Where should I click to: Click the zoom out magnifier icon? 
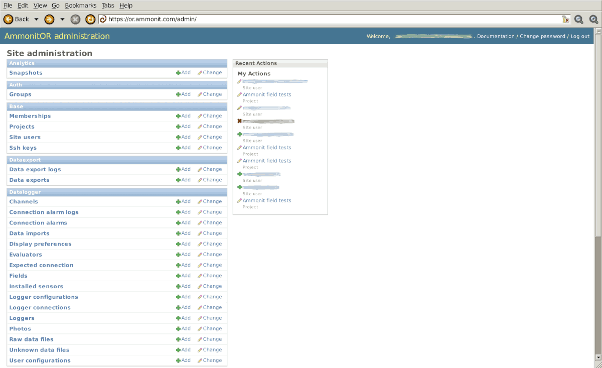click(x=579, y=19)
